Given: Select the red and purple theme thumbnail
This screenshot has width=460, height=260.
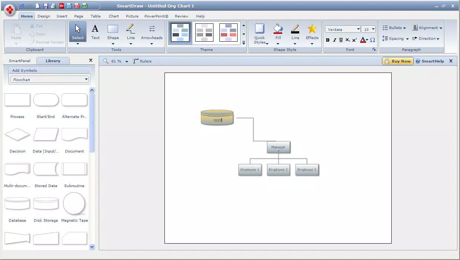Looking at the screenshot, I should pos(228,32).
